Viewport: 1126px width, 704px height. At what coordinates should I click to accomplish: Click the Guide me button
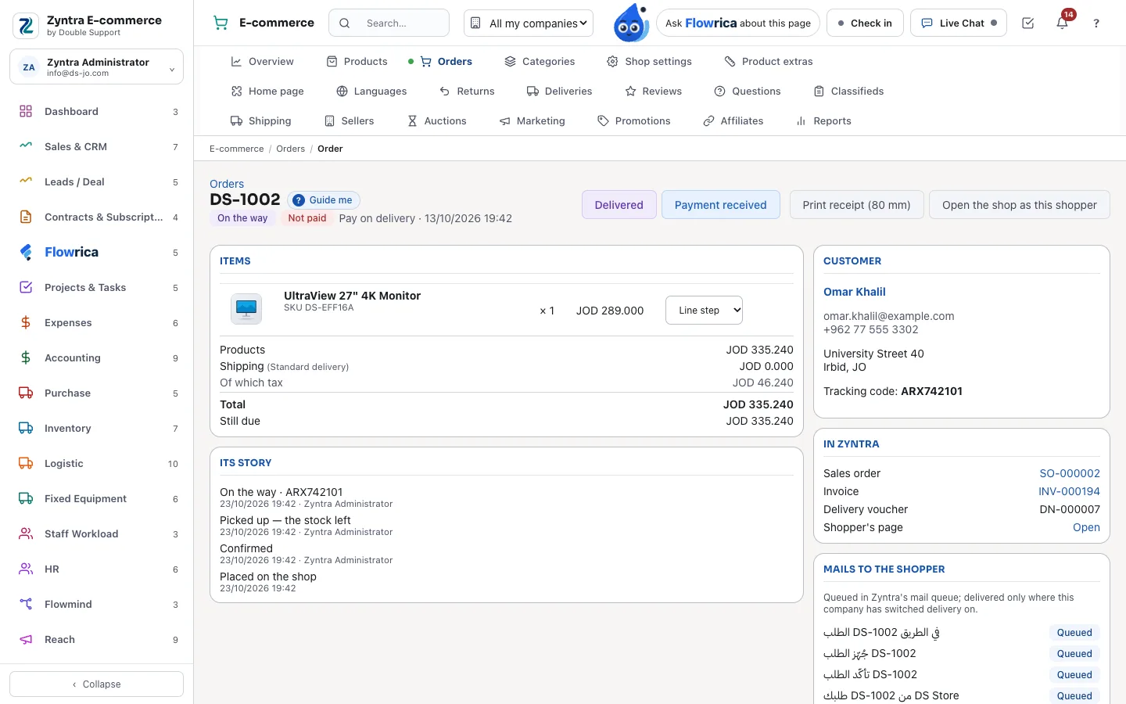pyautogui.click(x=324, y=200)
